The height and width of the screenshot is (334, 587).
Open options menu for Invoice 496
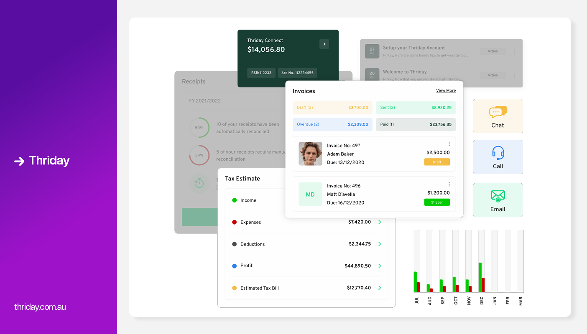449,184
